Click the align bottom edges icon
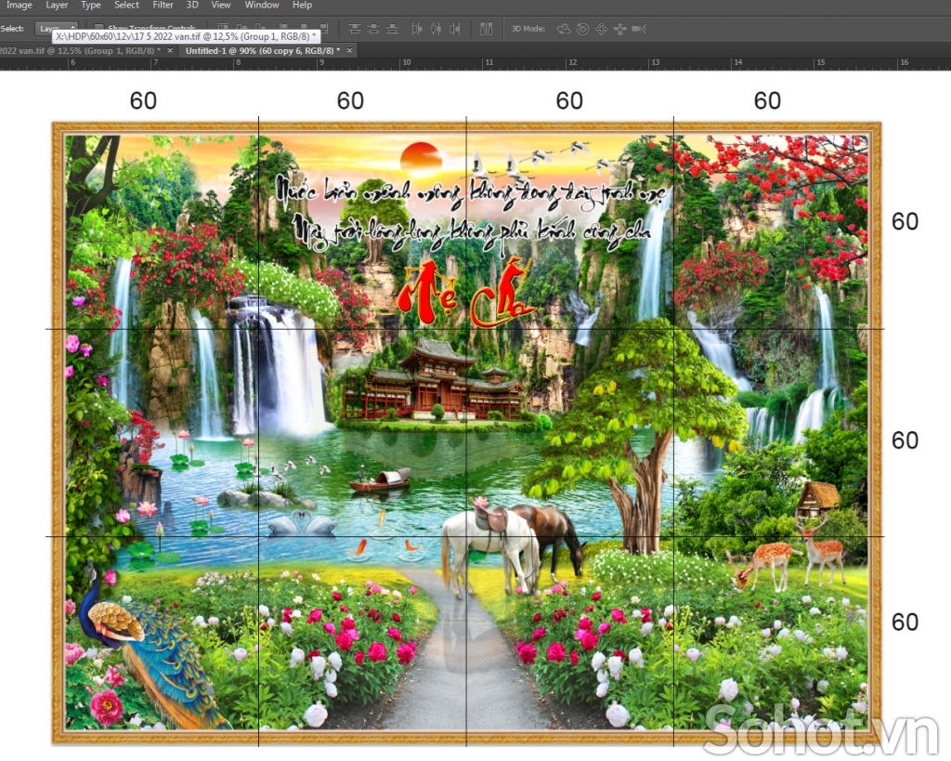Viewport: 951px width, 761px height. point(393,29)
